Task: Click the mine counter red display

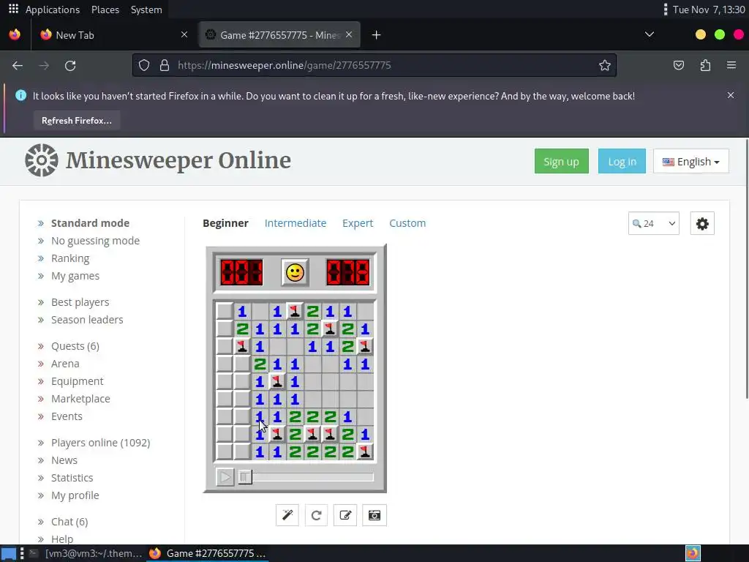Action: point(241,272)
